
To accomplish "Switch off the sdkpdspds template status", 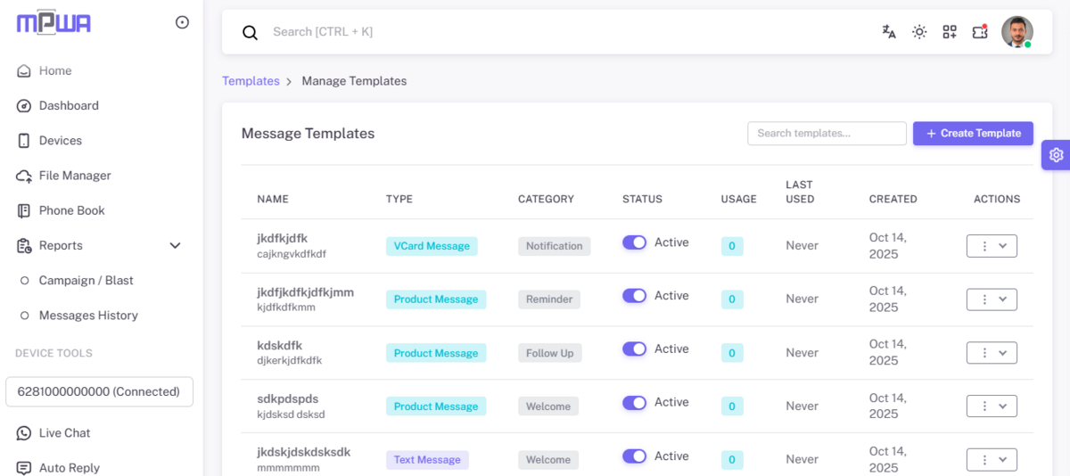I will tap(634, 403).
